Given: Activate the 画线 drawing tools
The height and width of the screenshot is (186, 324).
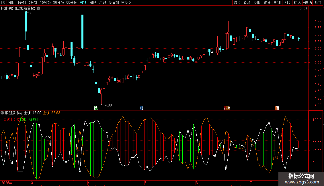Looking at the screenshot, I should tap(277, 3).
